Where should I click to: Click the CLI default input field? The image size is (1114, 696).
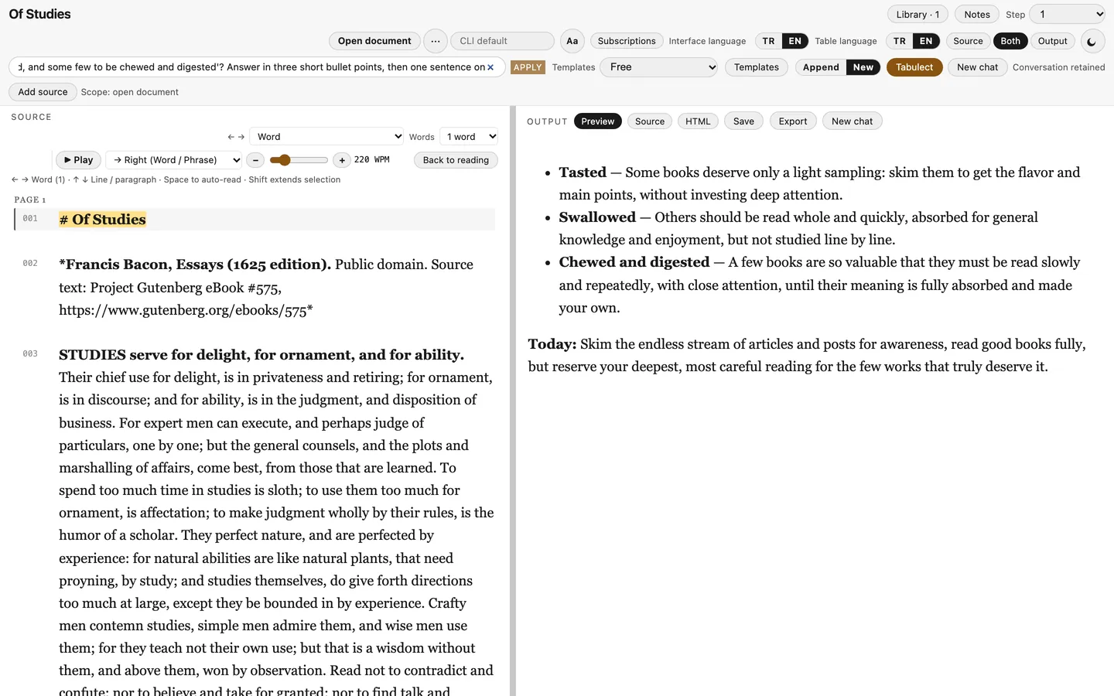coord(503,41)
